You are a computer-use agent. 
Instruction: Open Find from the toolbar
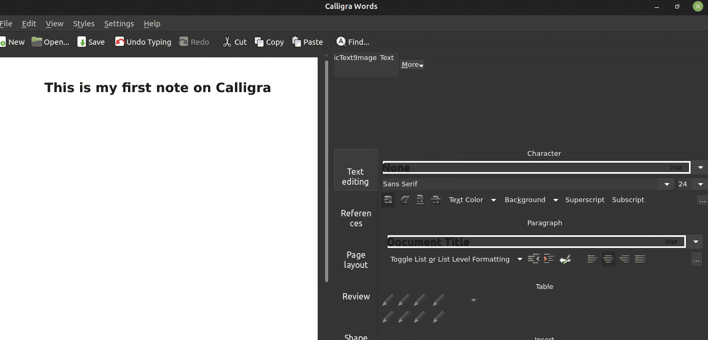tap(353, 42)
